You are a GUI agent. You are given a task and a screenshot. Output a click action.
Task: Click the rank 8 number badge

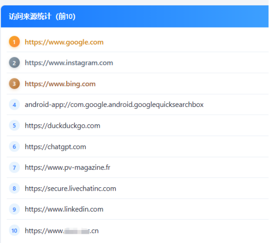14,188
